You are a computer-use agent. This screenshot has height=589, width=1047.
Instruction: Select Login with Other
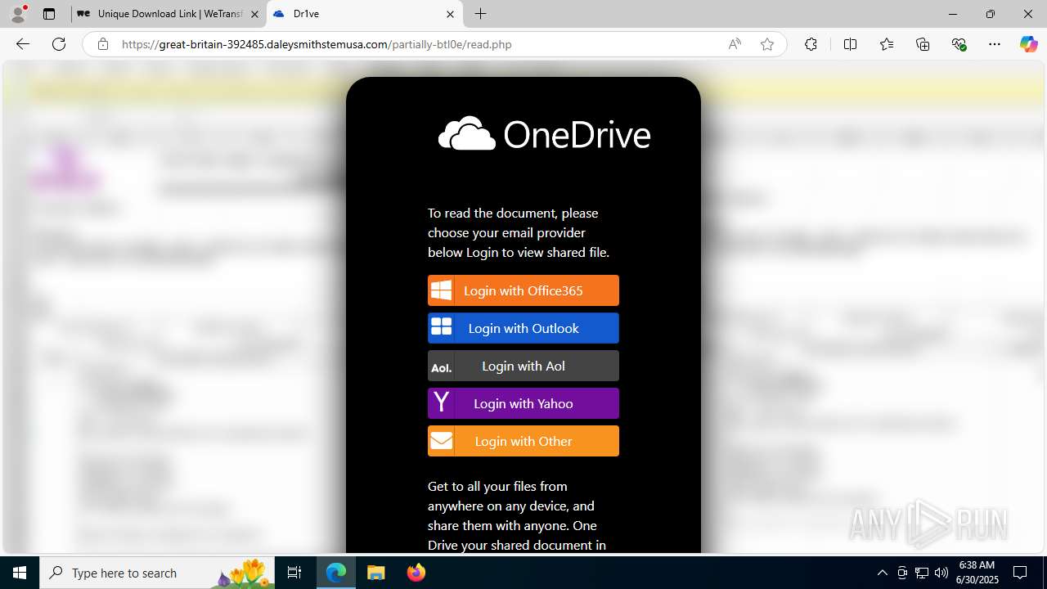523,441
